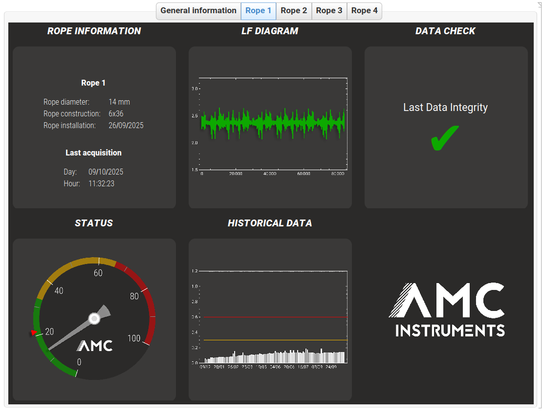Viewport: 543px width, 420px height.
Task: Click the green LF diagram waveform
Action: pos(273,122)
